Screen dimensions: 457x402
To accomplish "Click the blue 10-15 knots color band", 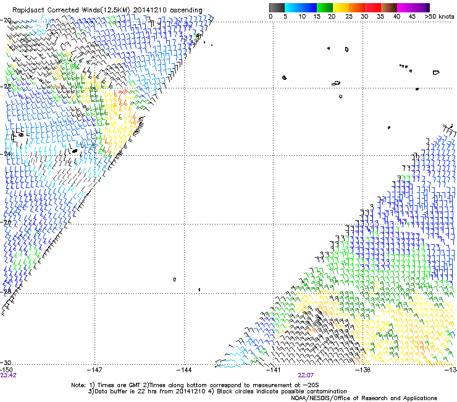I will pos(309,7).
